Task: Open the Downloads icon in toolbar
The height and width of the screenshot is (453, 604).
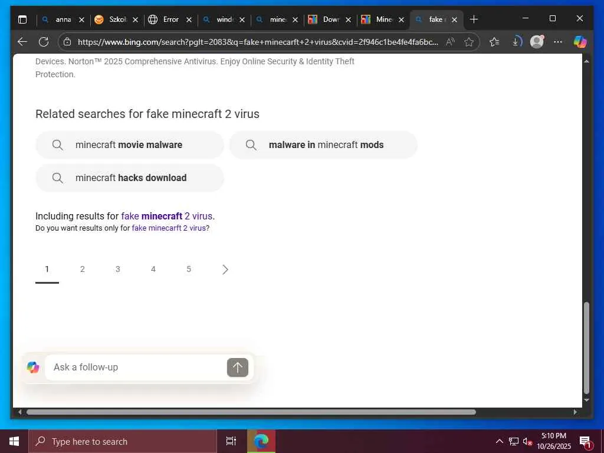Action: pyautogui.click(x=517, y=42)
